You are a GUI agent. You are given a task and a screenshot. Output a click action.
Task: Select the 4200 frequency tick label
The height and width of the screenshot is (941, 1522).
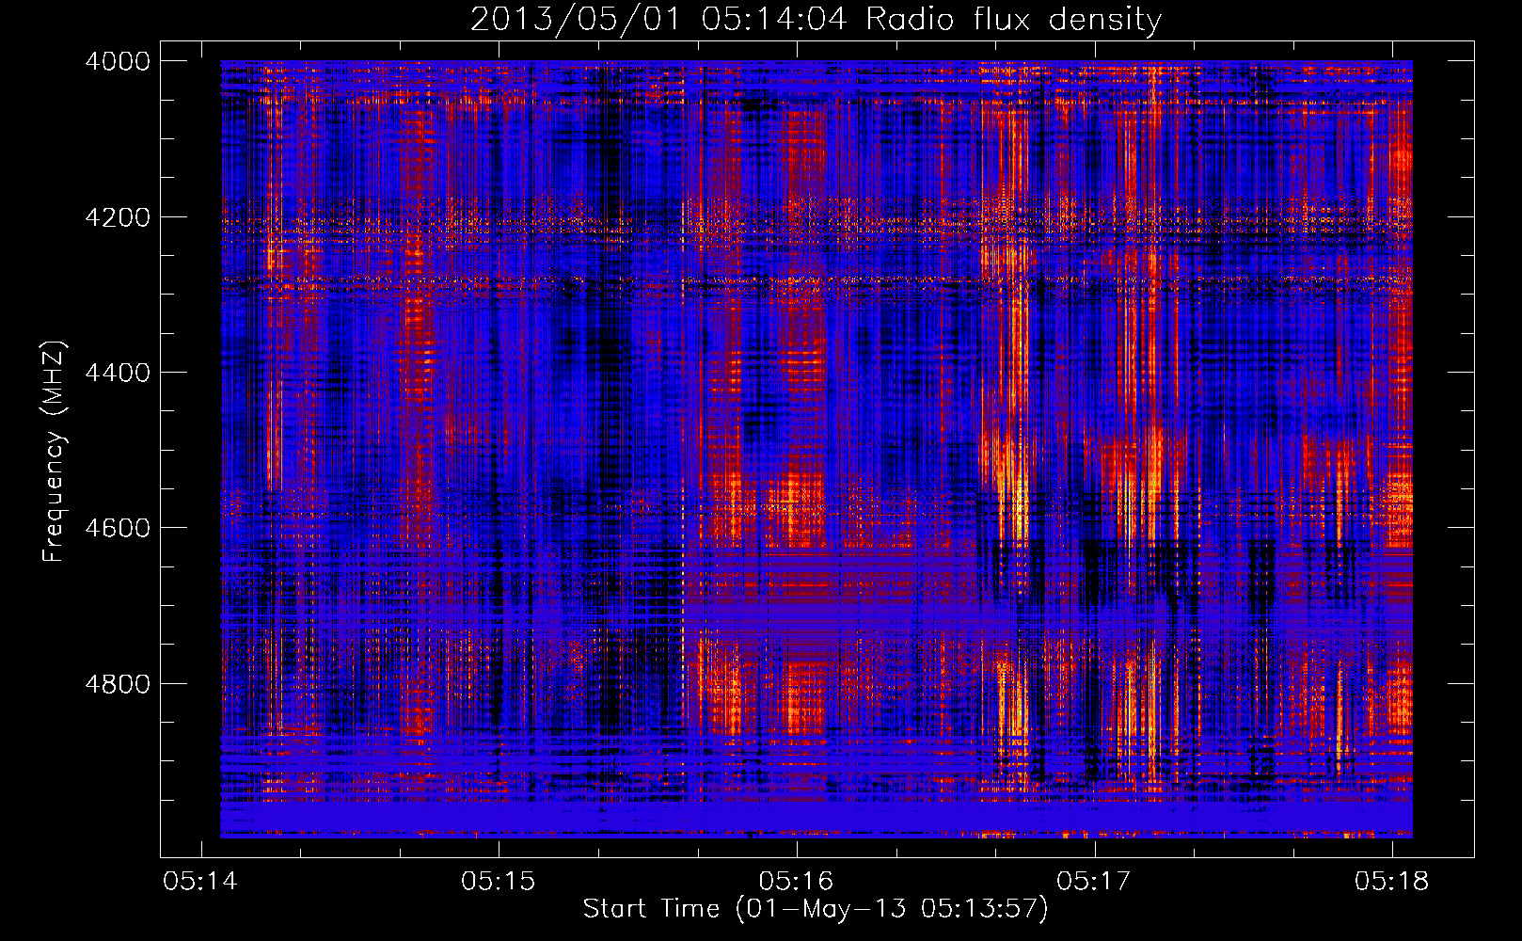118,217
